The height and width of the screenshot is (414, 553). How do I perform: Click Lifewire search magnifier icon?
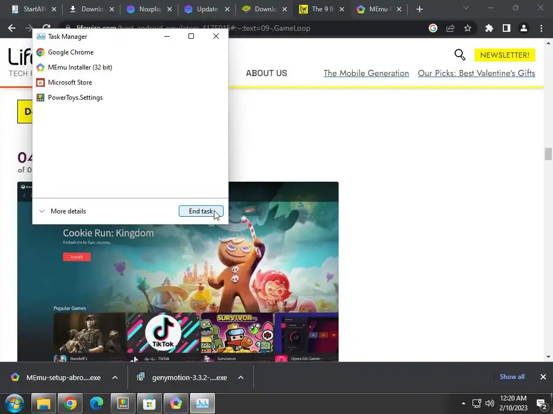click(x=460, y=55)
